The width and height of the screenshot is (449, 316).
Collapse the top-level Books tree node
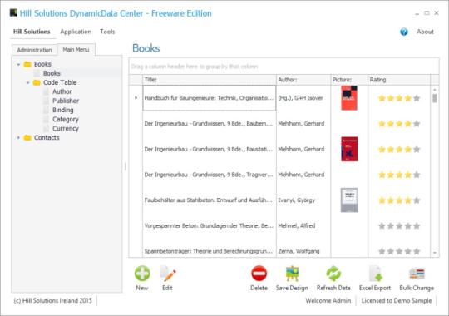(18, 65)
